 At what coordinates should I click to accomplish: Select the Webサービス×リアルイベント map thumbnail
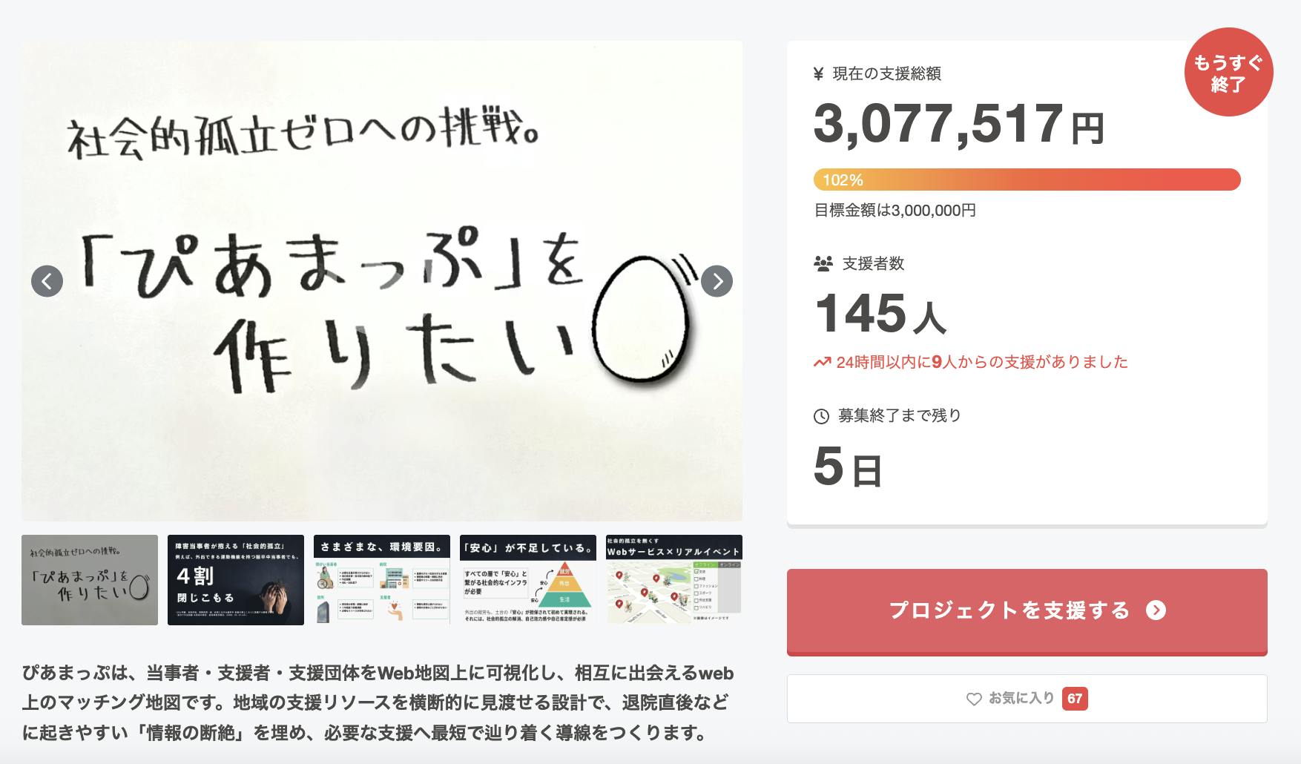pos(674,580)
